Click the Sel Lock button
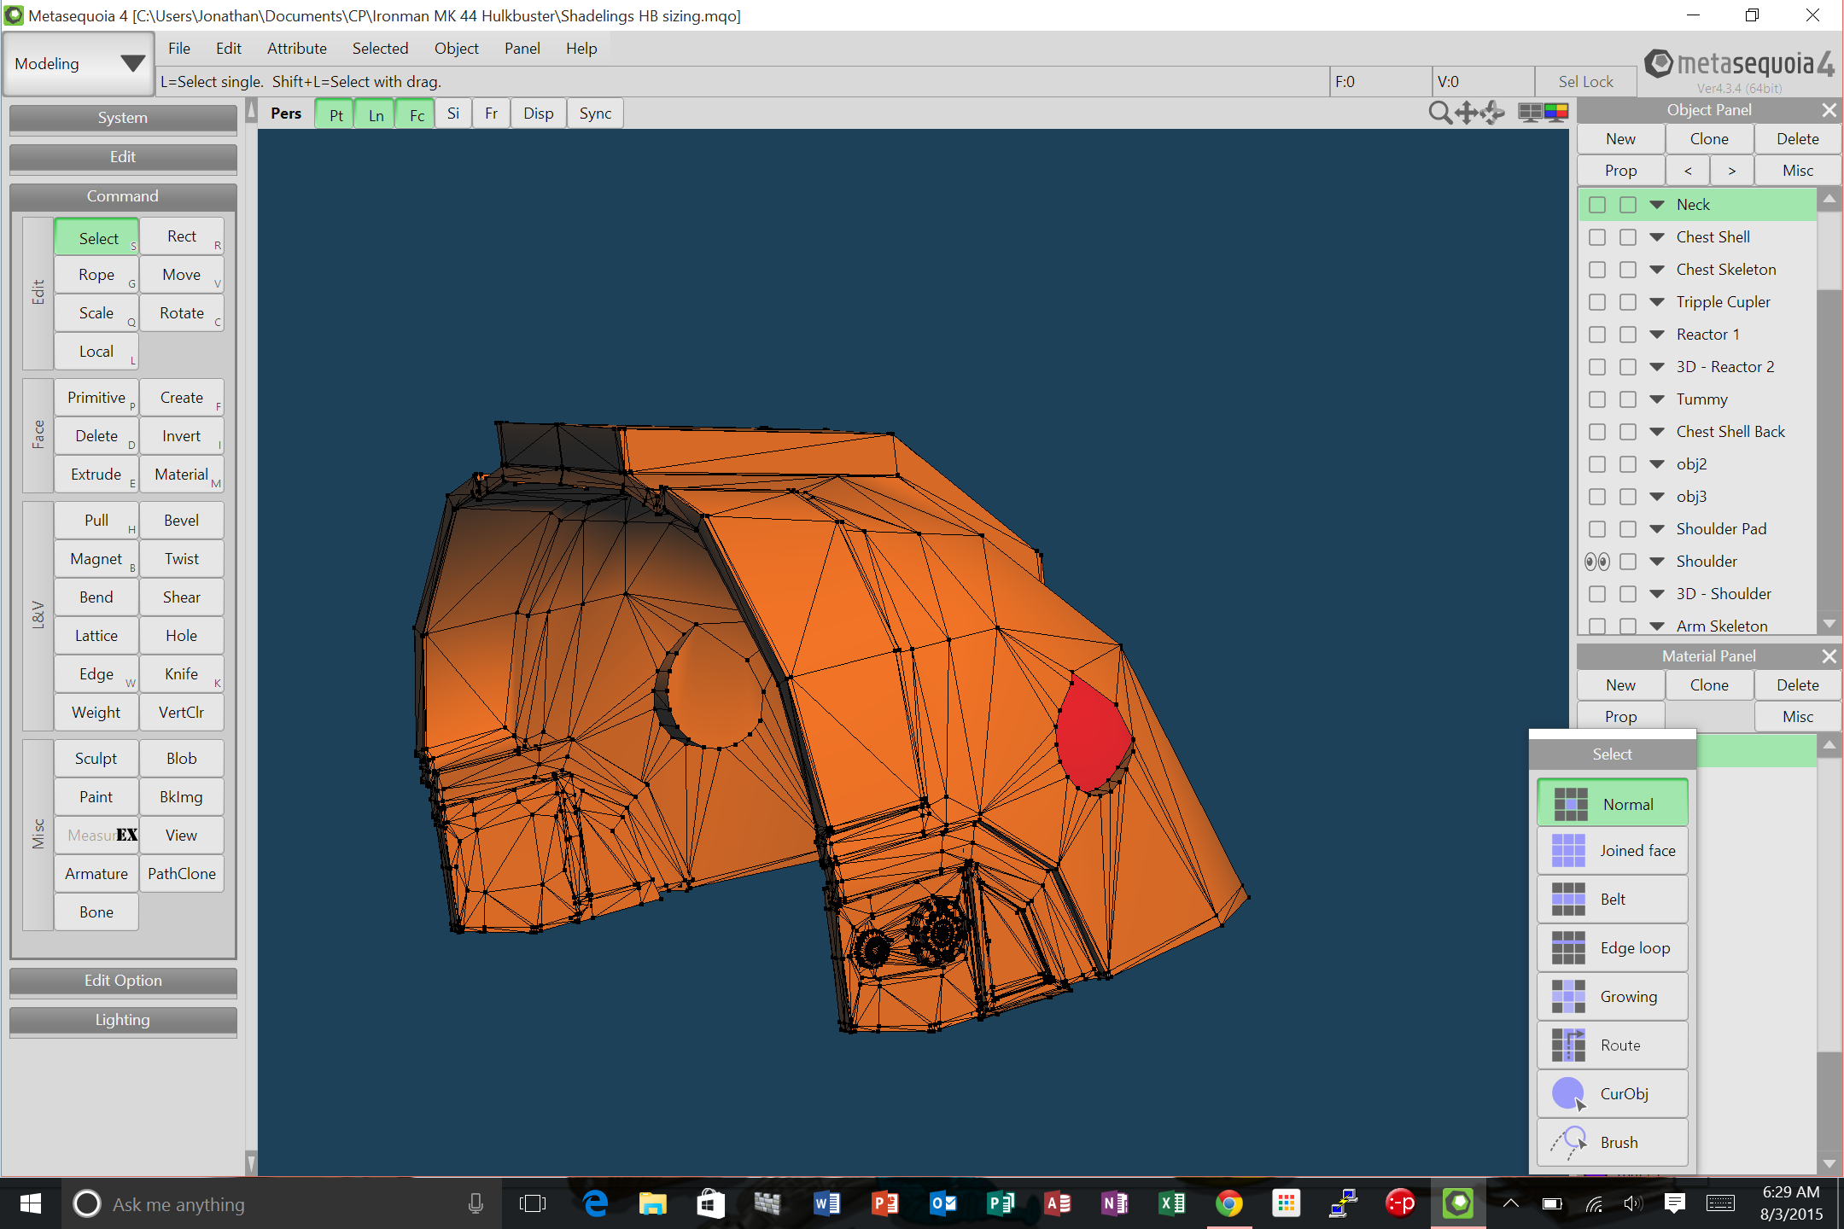The height and width of the screenshot is (1229, 1844). coord(1585,82)
